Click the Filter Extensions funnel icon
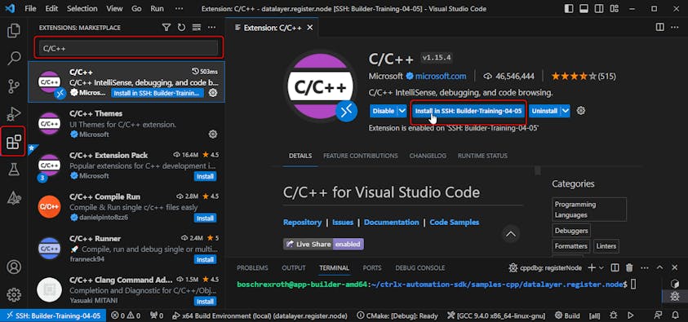The height and width of the screenshot is (322, 688). pyautogui.click(x=166, y=28)
